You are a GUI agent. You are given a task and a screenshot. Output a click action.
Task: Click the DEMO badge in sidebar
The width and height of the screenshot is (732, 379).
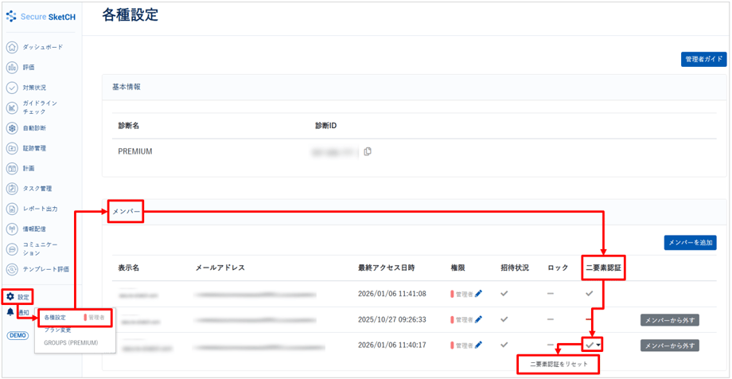(18, 335)
